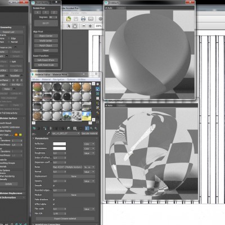The width and height of the screenshot is (225, 225).
Task: Toggle the Smooth checkbox
Action: coord(54,186)
